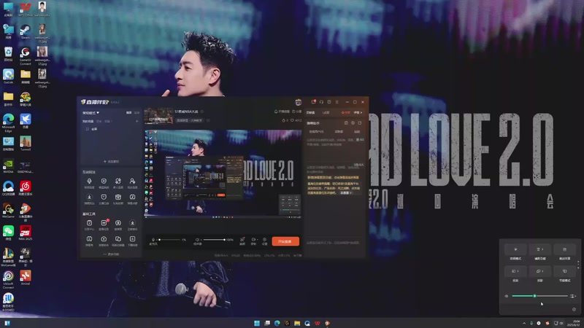Viewport: 584px width, 328px height.
Task: Click the live preview canvas area
Action: (223, 173)
